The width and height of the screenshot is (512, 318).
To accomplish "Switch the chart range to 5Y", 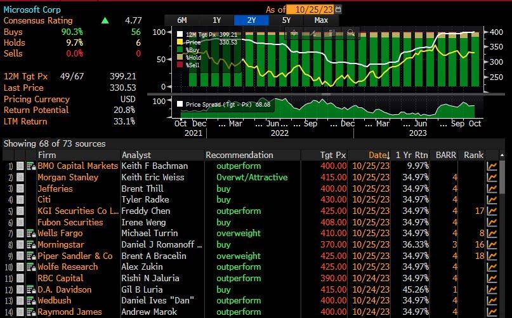I will [286, 20].
